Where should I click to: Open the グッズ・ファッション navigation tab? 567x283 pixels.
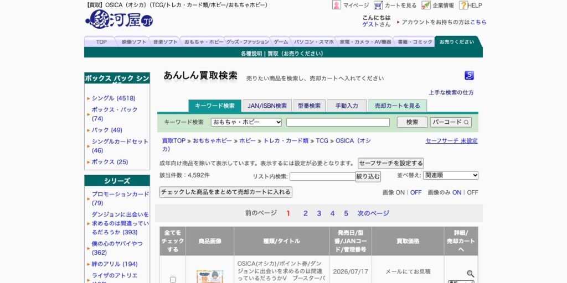pyautogui.click(x=248, y=42)
